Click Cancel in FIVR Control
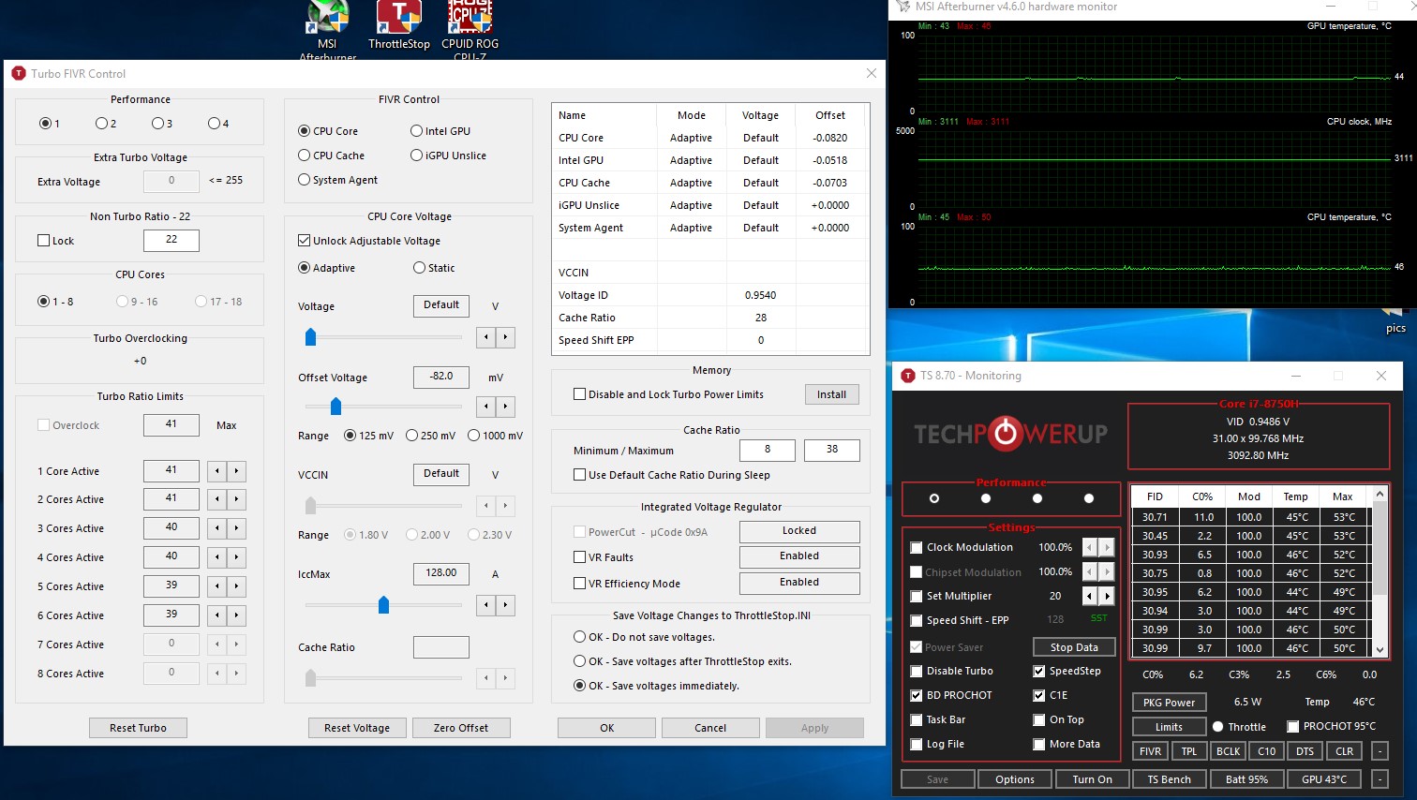The width and height of the screenshot is (1417, 800). [710, 728]
